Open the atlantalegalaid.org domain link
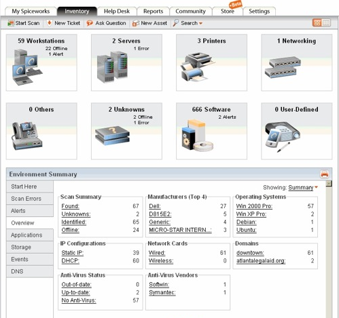The height and width of the screenshot is (318, 339). (261, 260)
